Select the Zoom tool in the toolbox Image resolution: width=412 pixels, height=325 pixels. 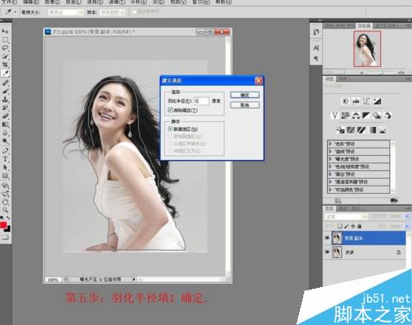click(5, 210)
